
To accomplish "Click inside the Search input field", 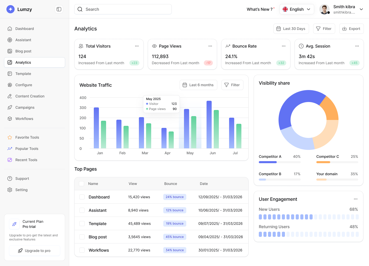I will (123, 9).
